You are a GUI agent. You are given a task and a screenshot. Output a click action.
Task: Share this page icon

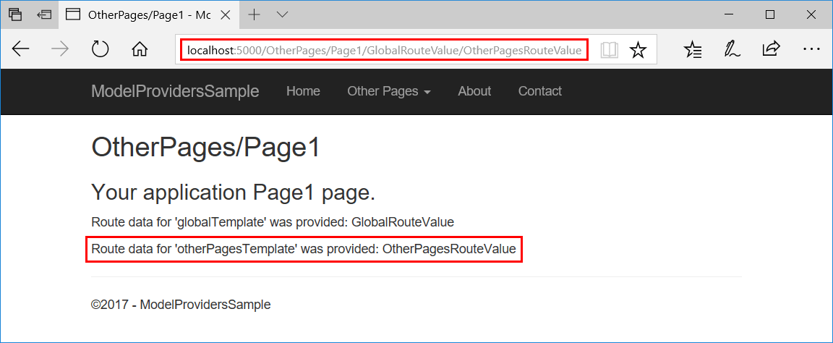tap(771, 49)
